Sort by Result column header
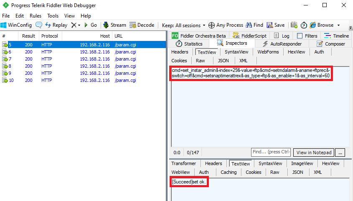Screen dimensions: 353x201 tap(28, 36)
